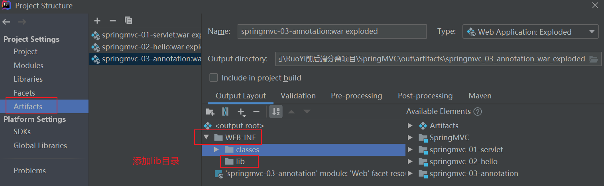Switch to the Validation tab

298,96
